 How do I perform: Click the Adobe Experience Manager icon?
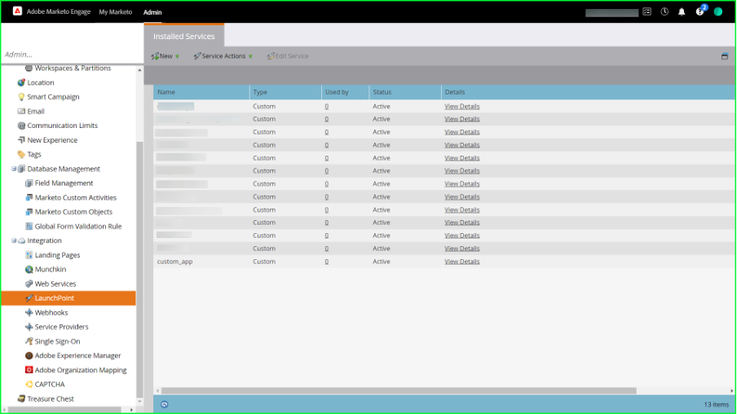[x=29, y=355]
